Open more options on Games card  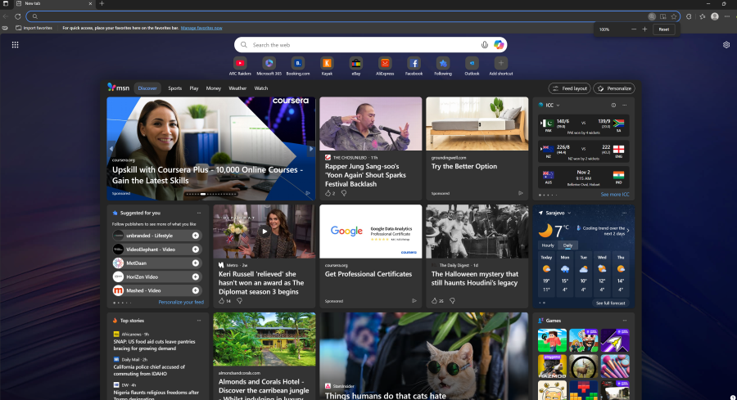point(625,321)
